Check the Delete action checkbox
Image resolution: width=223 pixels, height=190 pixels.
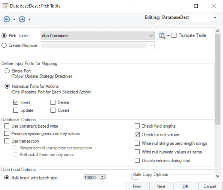coord(53,102)
